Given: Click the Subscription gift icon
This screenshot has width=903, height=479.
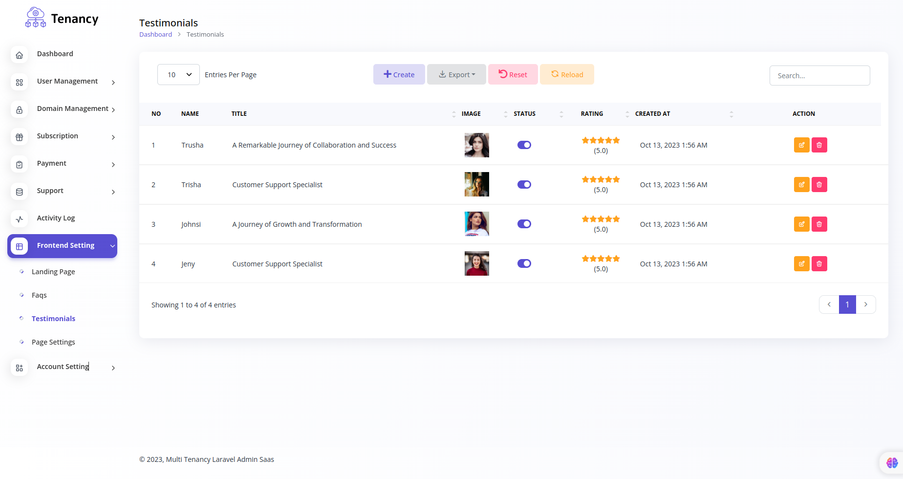Looking at the screenshot, I should click(19, 137).
